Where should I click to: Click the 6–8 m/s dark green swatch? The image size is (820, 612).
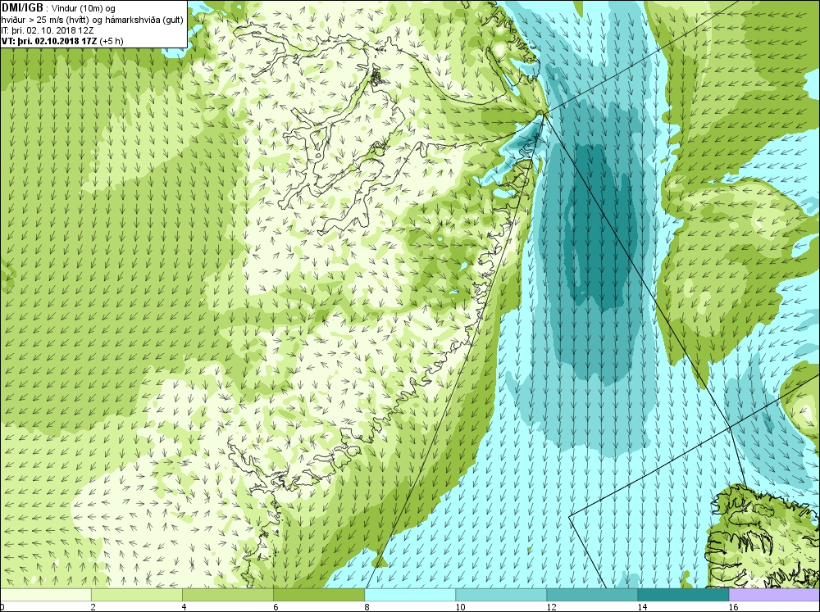pos(318,595)
